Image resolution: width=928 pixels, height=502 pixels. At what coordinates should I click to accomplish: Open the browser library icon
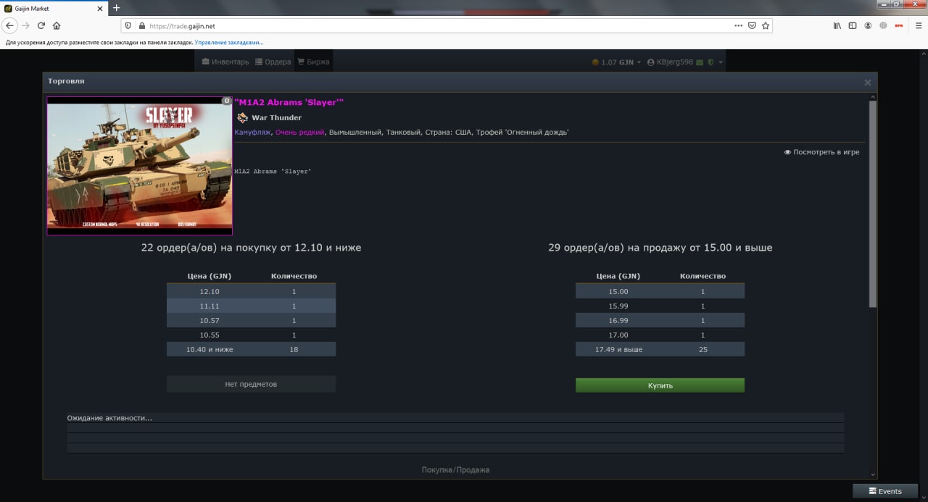(x=837, y=25)
